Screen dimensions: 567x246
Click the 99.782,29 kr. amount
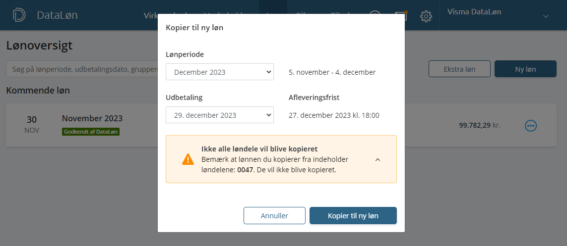pyautogui.click(x=480, y=126)
